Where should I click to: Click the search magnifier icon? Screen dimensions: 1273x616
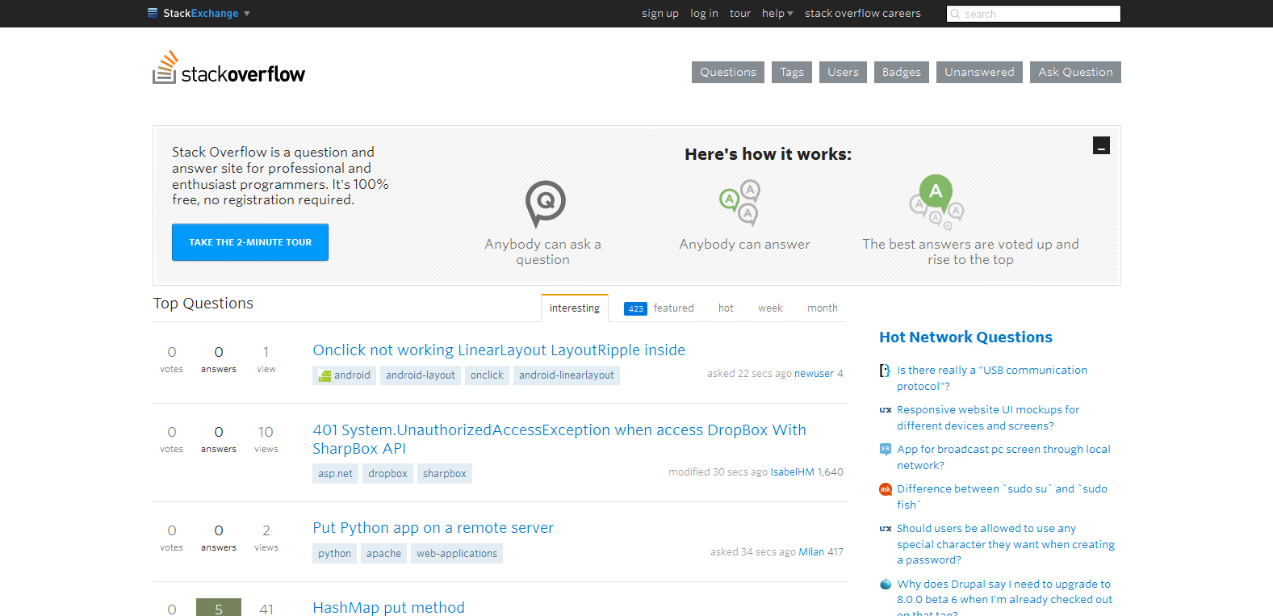(x=956, y=14)
